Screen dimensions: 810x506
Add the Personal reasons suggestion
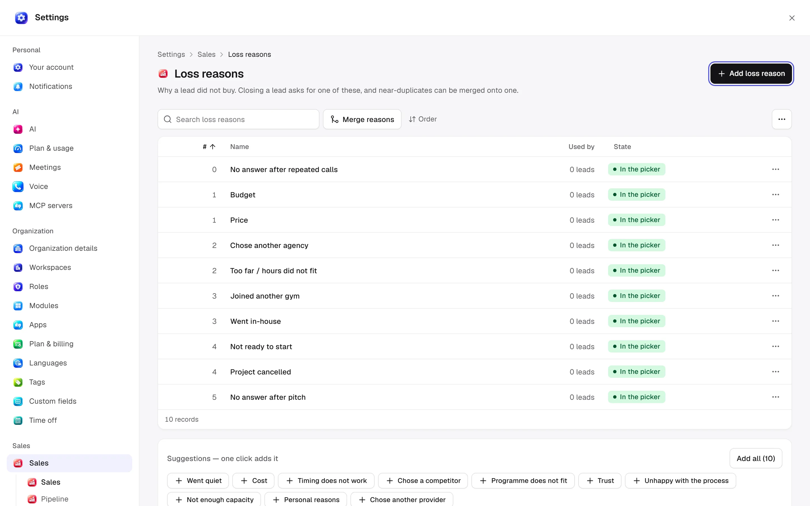306,500
